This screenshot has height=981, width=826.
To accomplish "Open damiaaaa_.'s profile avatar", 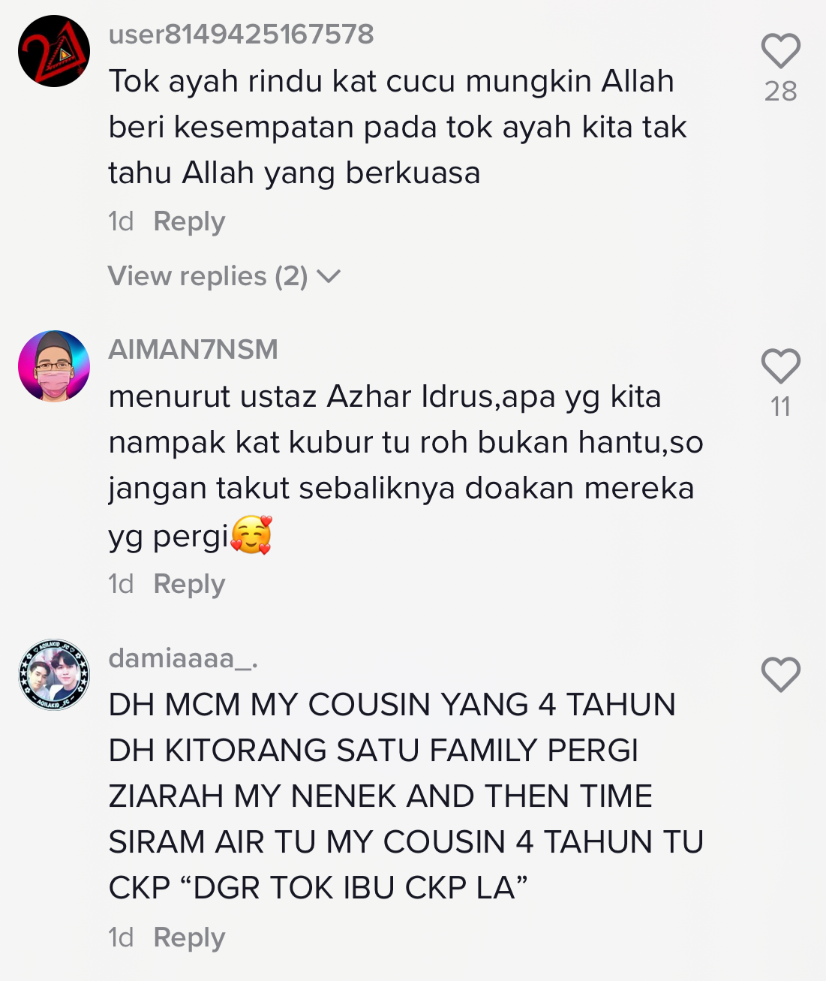I will pyautogui.click(x=54, y=675).
